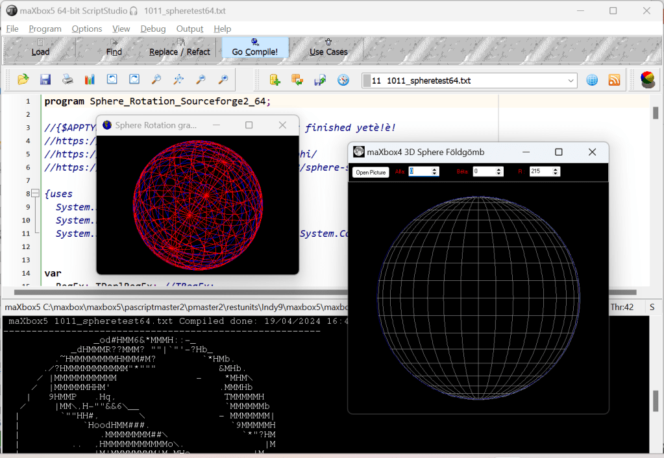Click the compass icon in toolbar
Image resolution: width=664 pixels, height=458 pixels.
pos(343,80)
